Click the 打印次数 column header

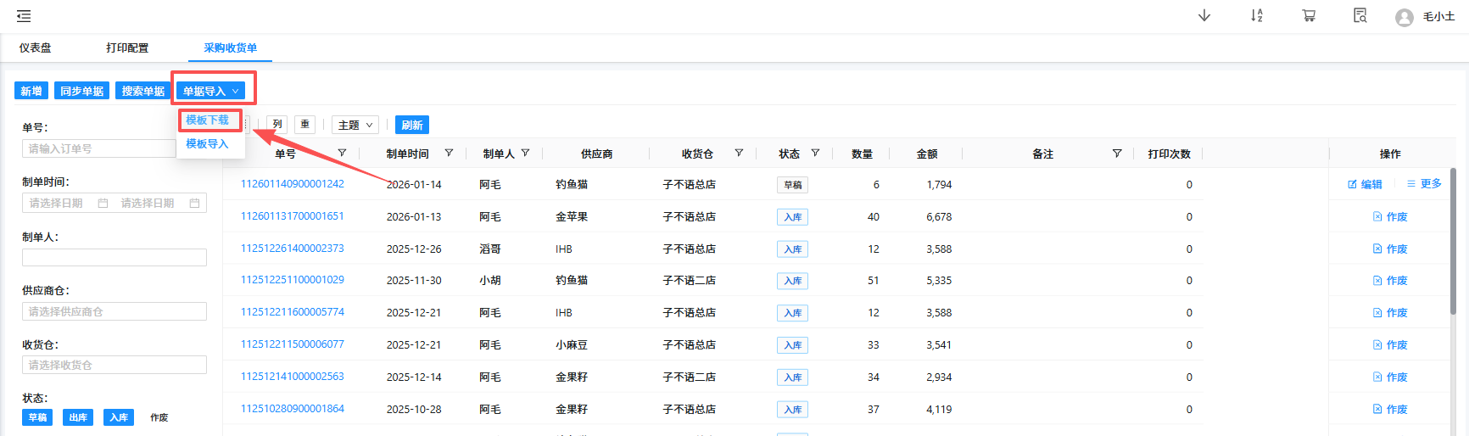point(1170,154)
